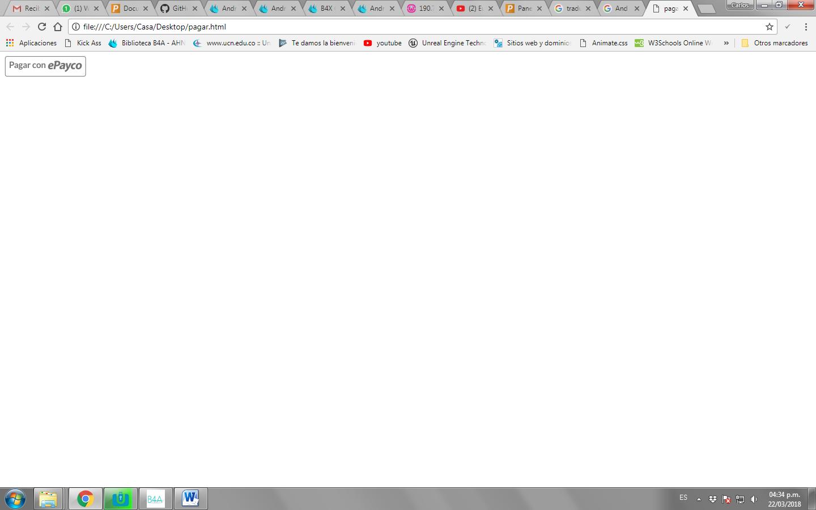This screenshot has width=816, height=510.
Task: Click the Pagar con ePayco button
Action: tap(45, 66)
